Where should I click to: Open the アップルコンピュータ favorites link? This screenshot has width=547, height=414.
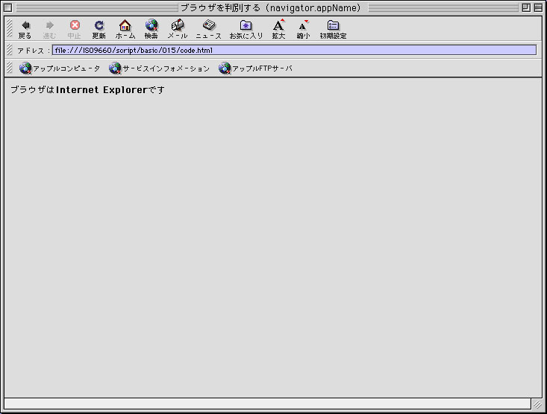pyautogui.click(x=60, y=69)
